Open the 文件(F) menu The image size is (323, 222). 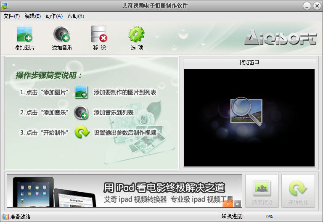(x=11, y=16)
